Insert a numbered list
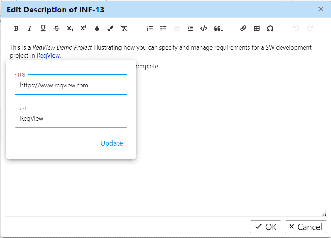 (x=150, y=29)
